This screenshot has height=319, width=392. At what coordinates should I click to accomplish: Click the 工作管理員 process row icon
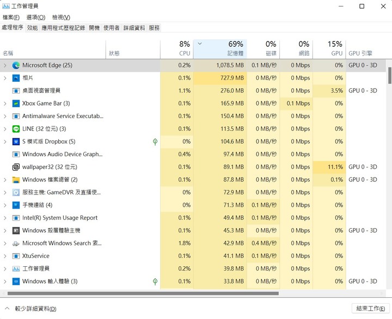16,269
